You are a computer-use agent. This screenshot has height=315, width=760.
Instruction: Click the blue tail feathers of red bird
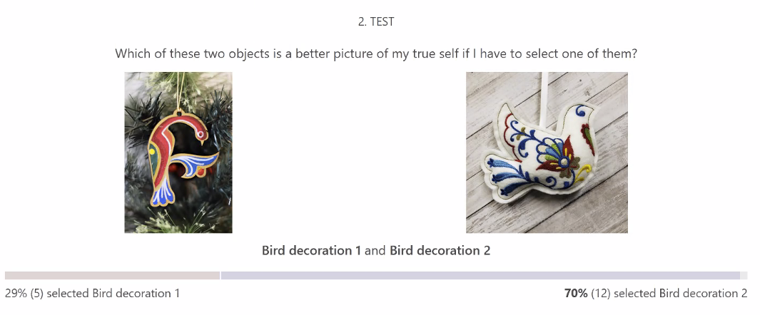tap(162, 194)
